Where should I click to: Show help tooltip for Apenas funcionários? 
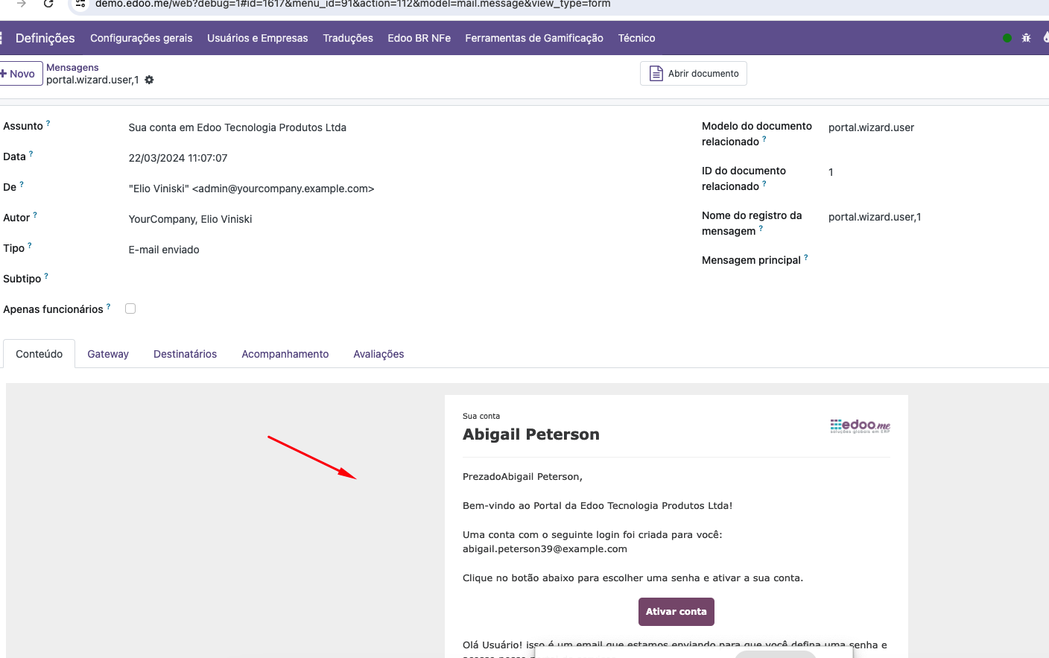[x=108, y=306]
